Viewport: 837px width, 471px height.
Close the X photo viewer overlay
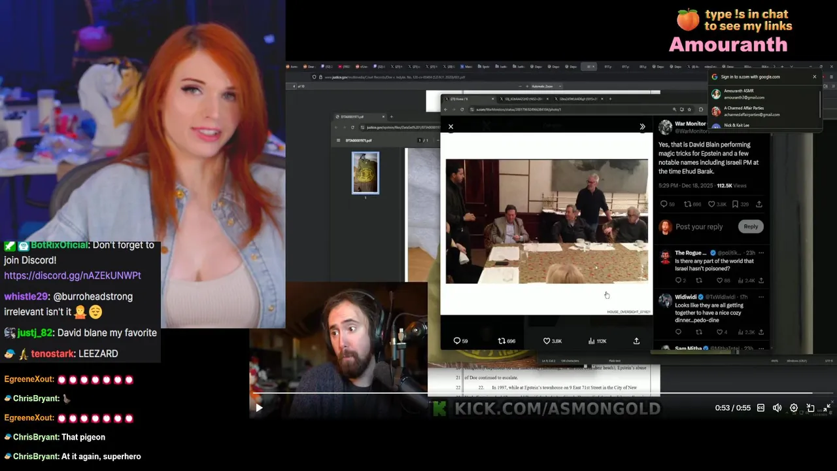point(451,127)
